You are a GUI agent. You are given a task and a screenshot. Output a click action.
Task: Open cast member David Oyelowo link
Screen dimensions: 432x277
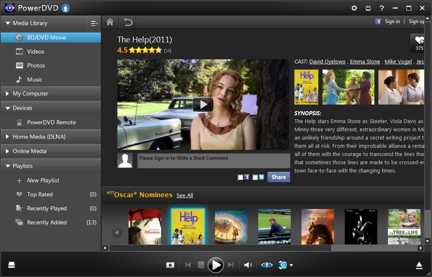(327, 62)
